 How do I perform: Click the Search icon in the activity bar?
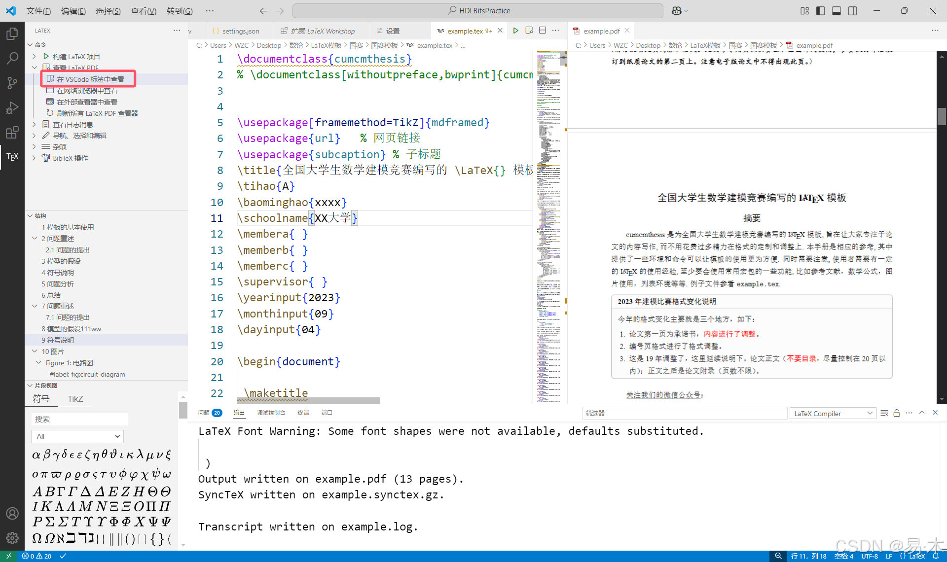(x=12, y=58)
